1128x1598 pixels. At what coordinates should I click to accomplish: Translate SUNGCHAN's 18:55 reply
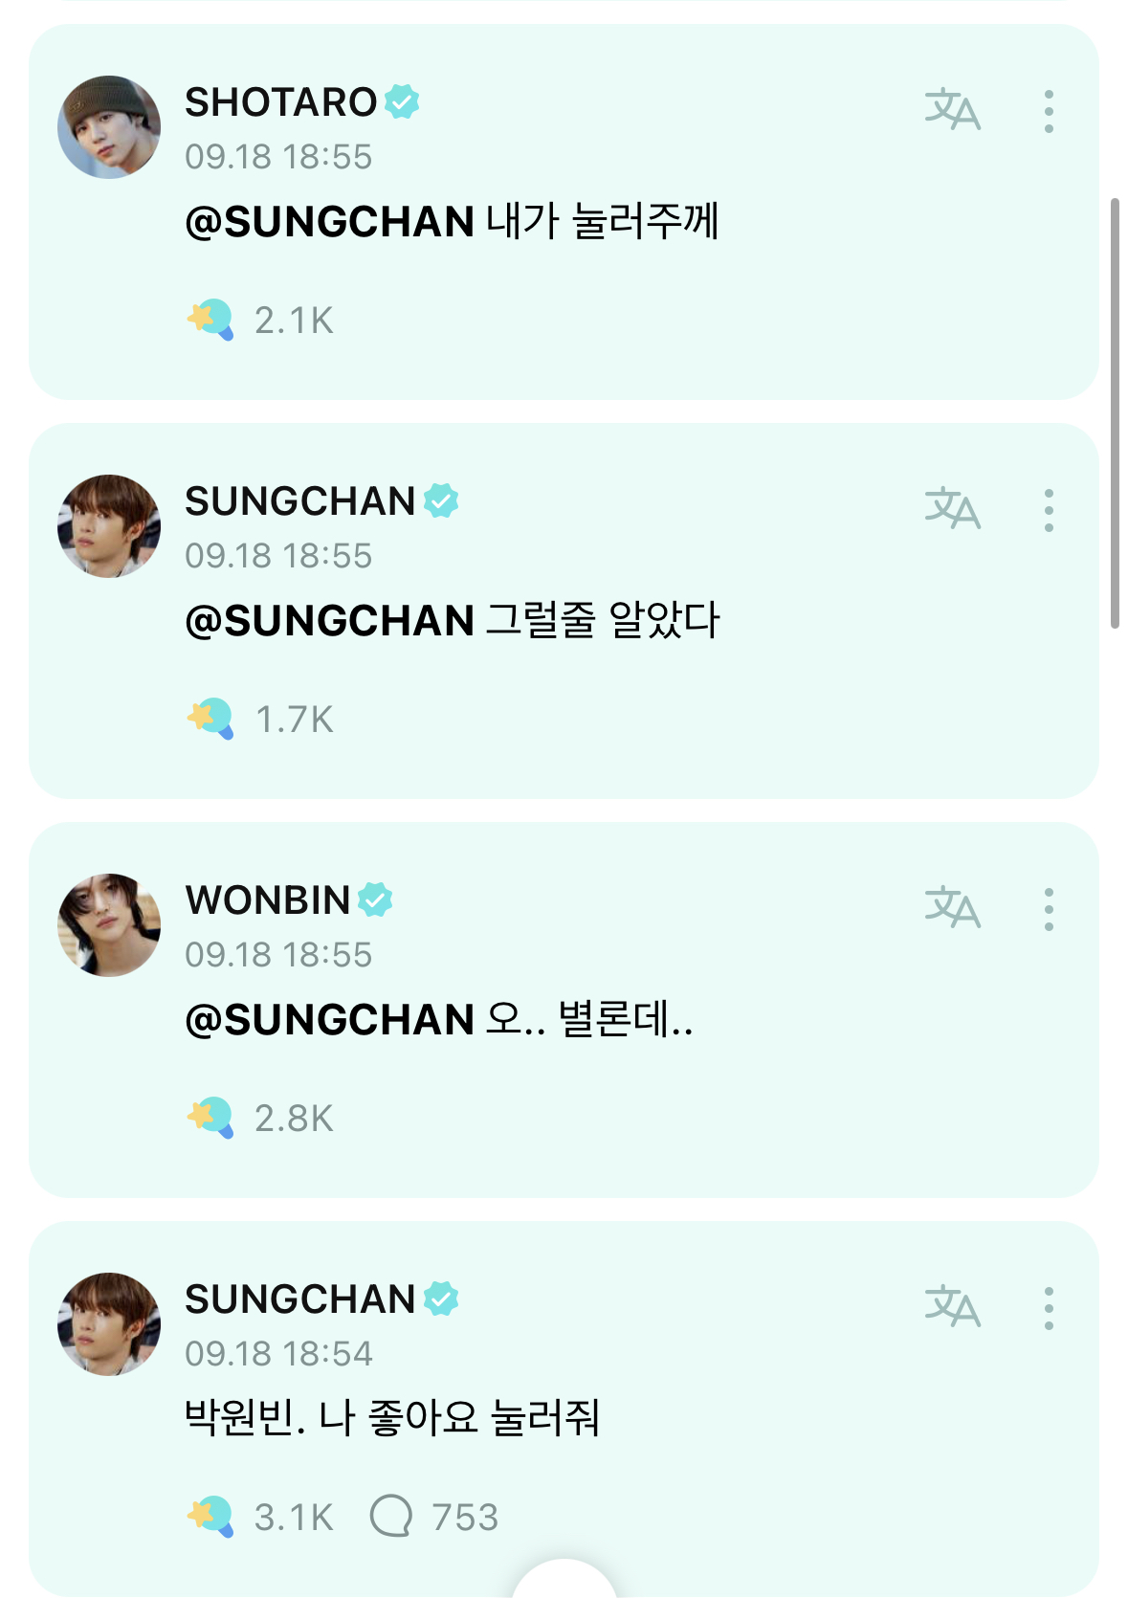click(x=952, y=509)
